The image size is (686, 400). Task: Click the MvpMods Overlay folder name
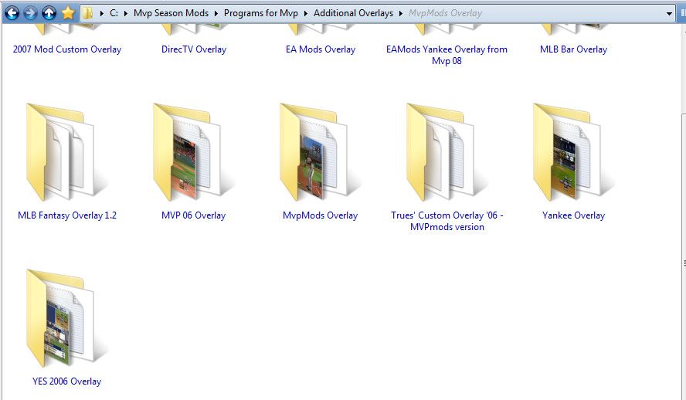(321, 215)
